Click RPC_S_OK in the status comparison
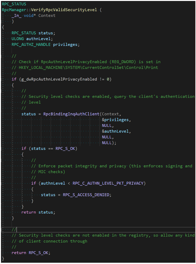Screen dimensions: 196x264 (65, 149)
